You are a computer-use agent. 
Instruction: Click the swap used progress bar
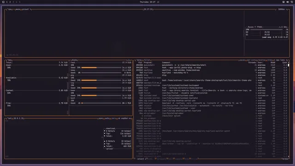pyautogui.click(x=101, y=73)
